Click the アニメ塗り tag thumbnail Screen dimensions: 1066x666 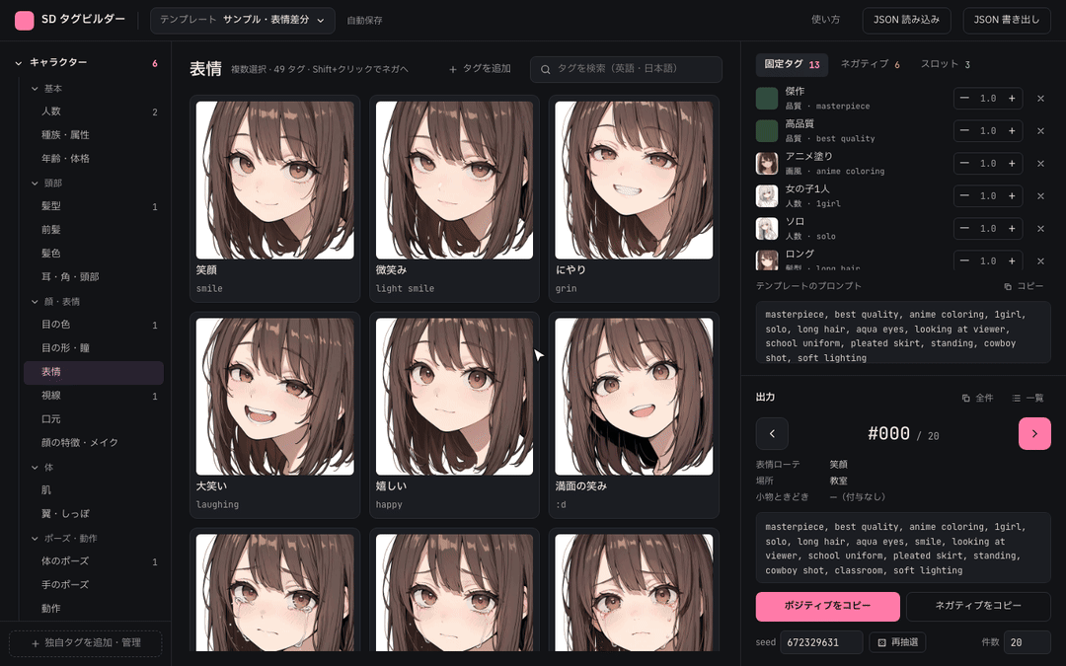[767, 164]
